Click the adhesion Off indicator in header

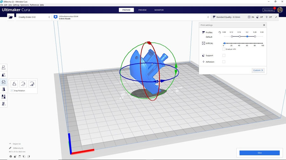[269, 17]
